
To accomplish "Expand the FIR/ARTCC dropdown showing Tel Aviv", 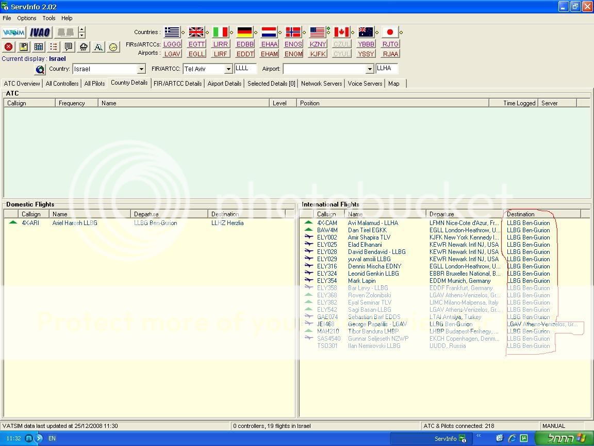I will (228, 69).
